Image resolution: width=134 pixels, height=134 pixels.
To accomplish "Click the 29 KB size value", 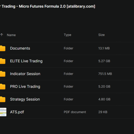I will coord(103,112).
